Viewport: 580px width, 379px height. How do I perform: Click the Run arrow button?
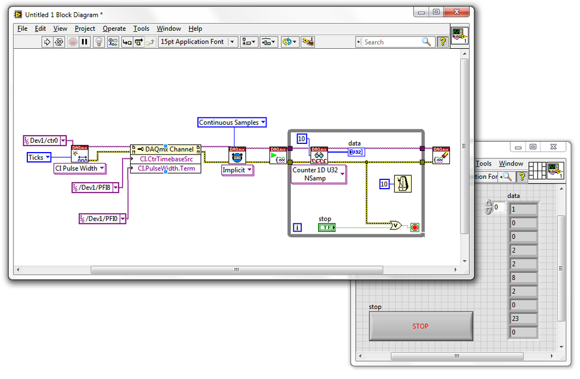[47, 42]
